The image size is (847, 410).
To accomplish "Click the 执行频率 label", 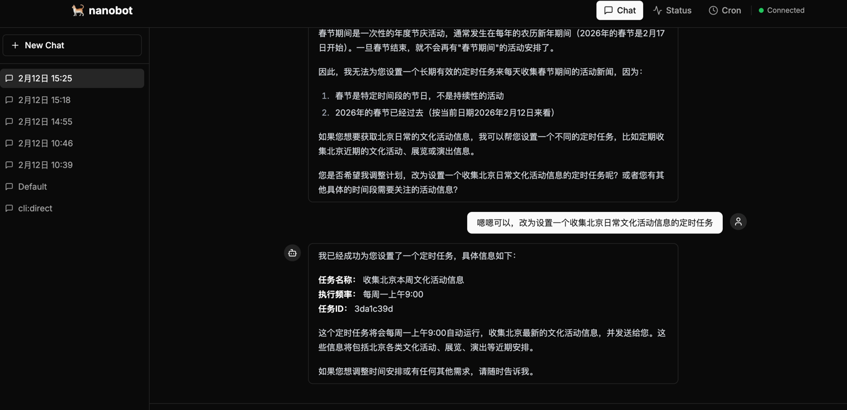I will (338, 294).
